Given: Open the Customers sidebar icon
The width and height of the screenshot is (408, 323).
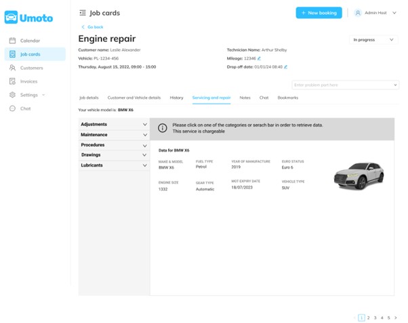Looking at the screenshot, I should [12, 68].
